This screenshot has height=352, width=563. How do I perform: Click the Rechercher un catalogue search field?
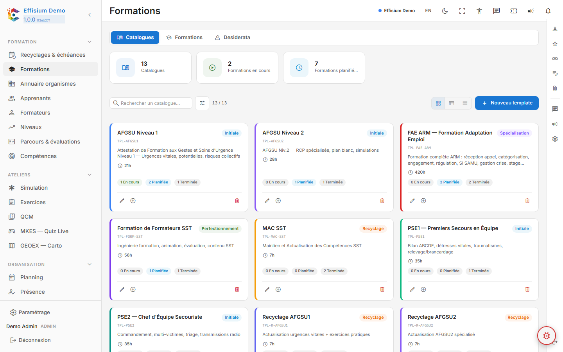click(x=151, y=103)
